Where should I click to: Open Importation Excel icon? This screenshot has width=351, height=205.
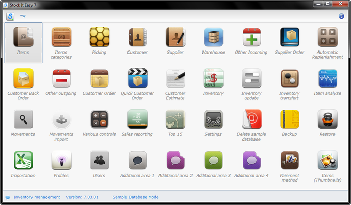[x=23, y=160]
